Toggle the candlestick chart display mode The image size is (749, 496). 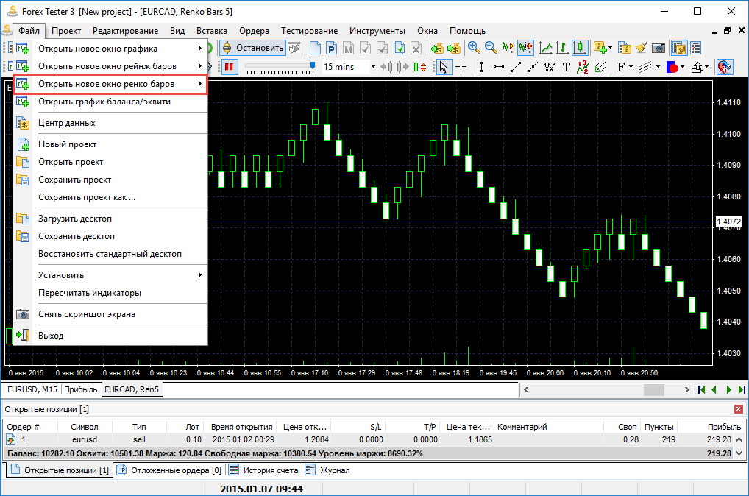tap(580, 48)
